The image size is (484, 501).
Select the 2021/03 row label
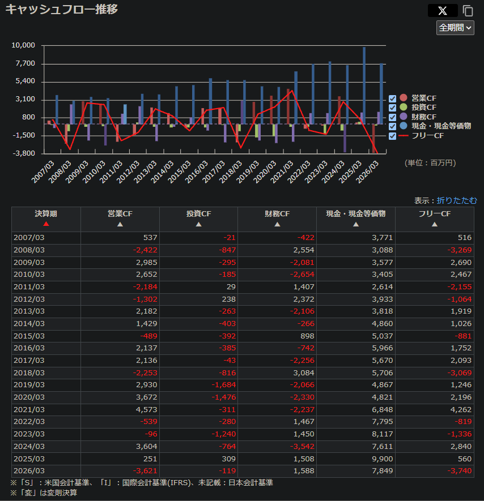pyautogui.click(x=29, y=410)
